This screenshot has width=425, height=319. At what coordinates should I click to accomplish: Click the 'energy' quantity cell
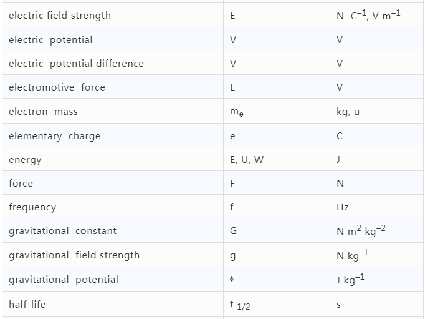[113, 159]
